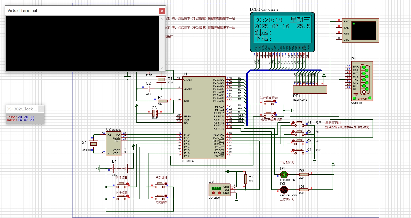Image resolution: width=411 pixels, height=218 pixels.
Task: Select capacitor C3 10uF
Action: point(155,113)
